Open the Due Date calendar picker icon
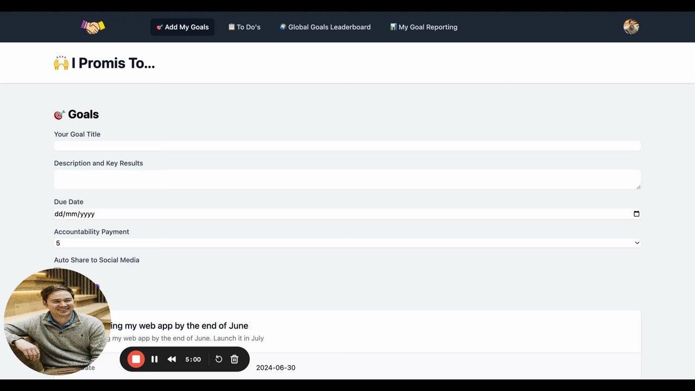The height and width of the screenshot is (391, 695). pyautogui.click(x=636, y=214)
